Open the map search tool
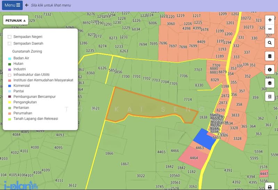Screen dimensions: 278x190 pos(270,42)
